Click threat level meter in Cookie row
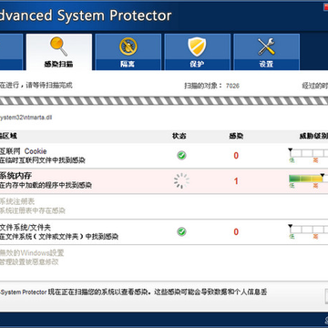This screenshot has height=328, width=328. pyautogui.click(x=309, y=153)
